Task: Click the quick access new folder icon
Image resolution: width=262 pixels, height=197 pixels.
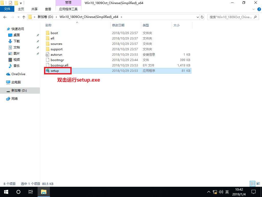Action: [16, 3]
